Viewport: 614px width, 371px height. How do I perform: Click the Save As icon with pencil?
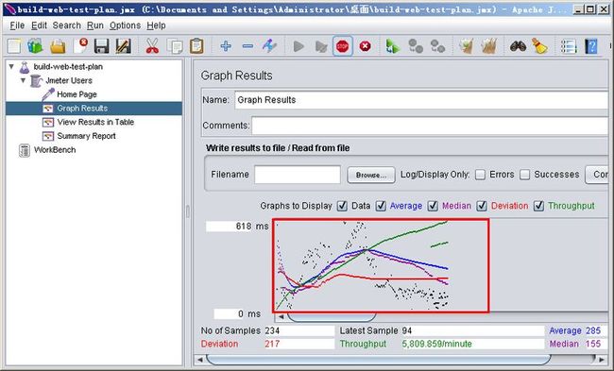point(124,46)
